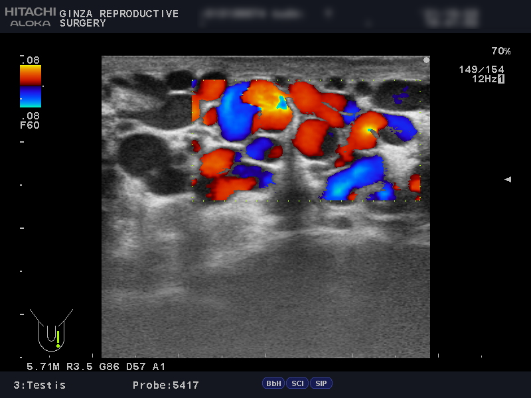Click the 149/154 frame counter
The height and width of the screenshot is (398, 531).
(481, 69)
